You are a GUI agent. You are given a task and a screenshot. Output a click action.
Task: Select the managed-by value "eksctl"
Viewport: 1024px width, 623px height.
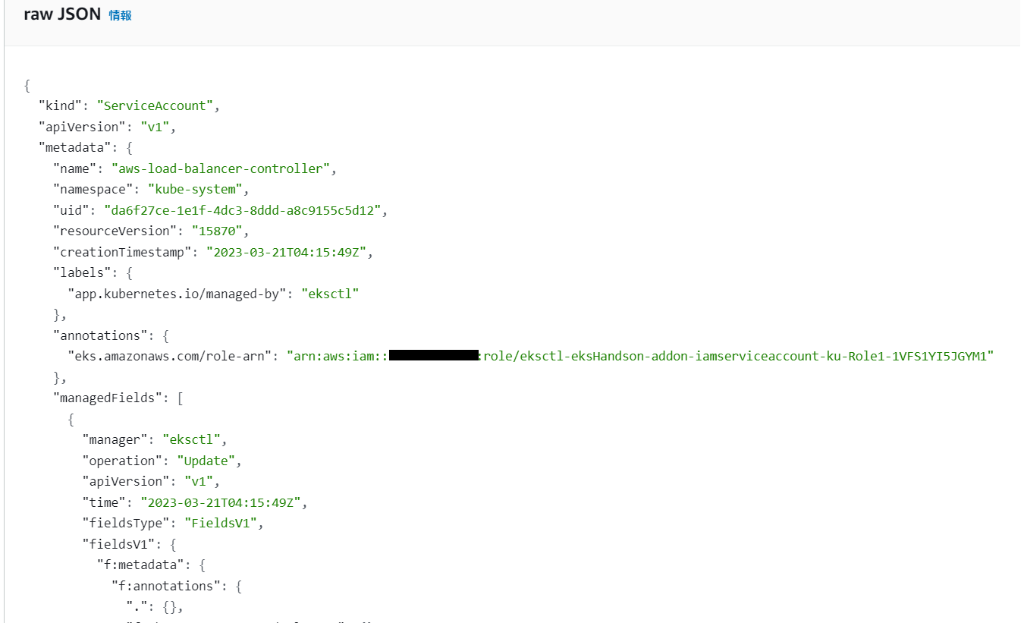pos(330,294)
